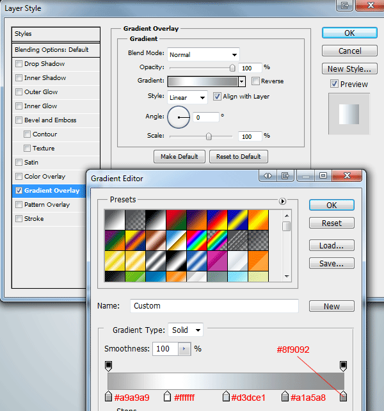The width and height of the screenshot is (384, 411).
Task: Open Blending Options: Default
Action: point(56,50)
